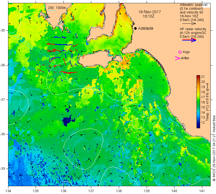The height and width of the screenshot is (194, 216).
Task: Click the 139 longitude axis label
Action: point(147,191)
